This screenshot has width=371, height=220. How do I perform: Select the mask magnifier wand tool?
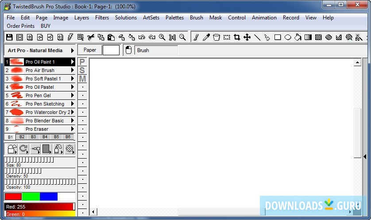pyautogui.click(x=349, y=37)
